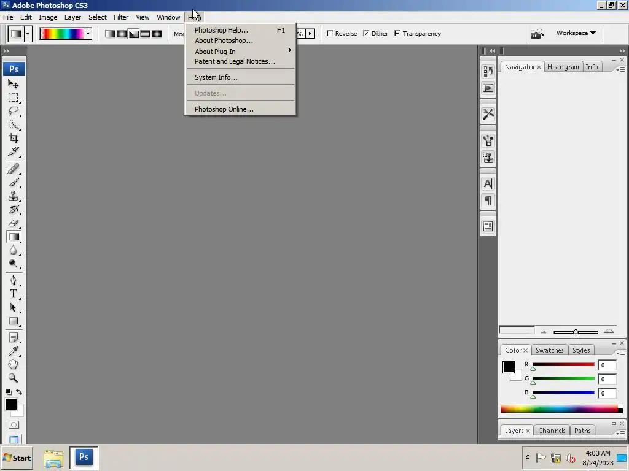Image resolution: width=629 pixels, height=471 pixels.
Task: Expand the About Plug-In submenu
Action: tap(241, 52)
